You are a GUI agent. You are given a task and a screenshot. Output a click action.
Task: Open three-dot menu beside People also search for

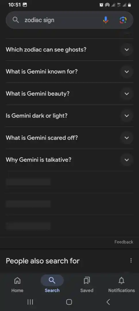click(131, 260)
